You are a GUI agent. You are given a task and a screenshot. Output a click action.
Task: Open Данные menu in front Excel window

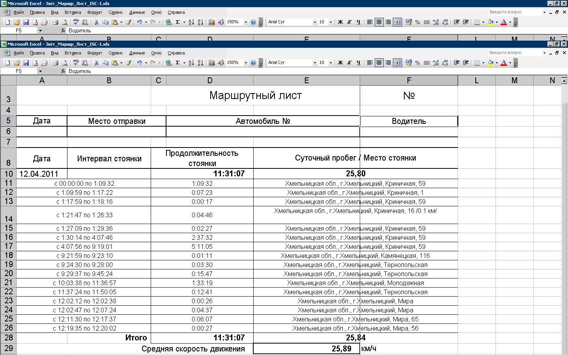tap(137, 53)
